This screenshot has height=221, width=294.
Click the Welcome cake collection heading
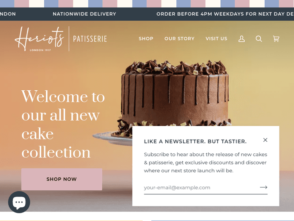63,124
